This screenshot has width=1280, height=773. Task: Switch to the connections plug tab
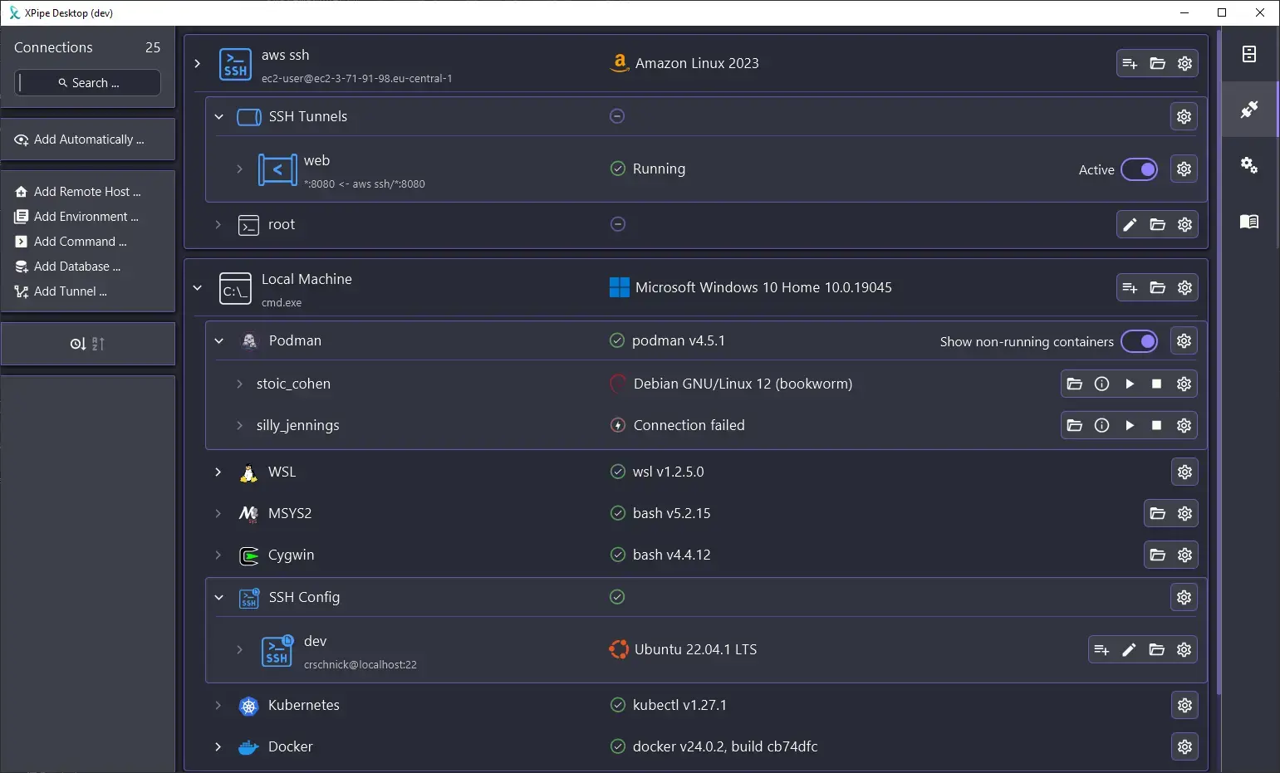pos(1248,110)
